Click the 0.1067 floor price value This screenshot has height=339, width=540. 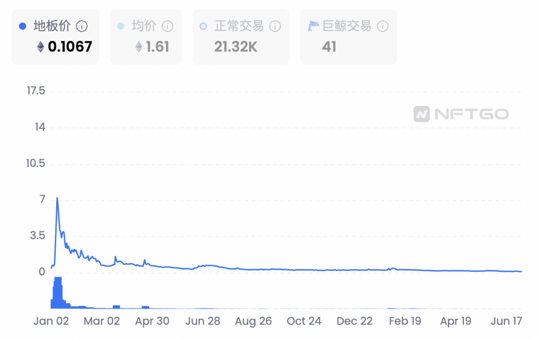(70, 46)
